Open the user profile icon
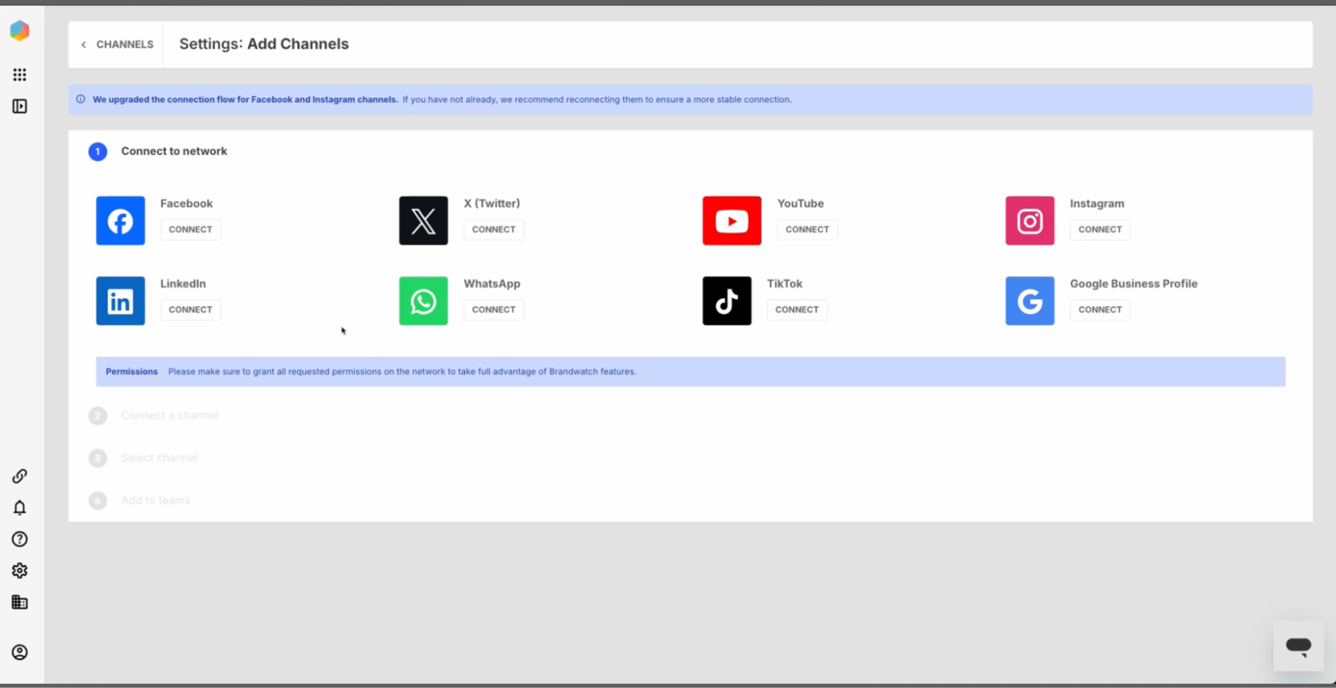 (19, 653)
